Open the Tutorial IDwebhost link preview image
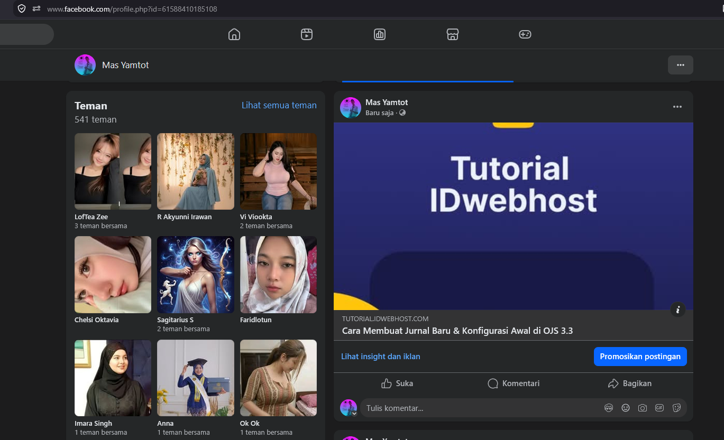This screenshot has height=440, width=724. coord(513,216)
